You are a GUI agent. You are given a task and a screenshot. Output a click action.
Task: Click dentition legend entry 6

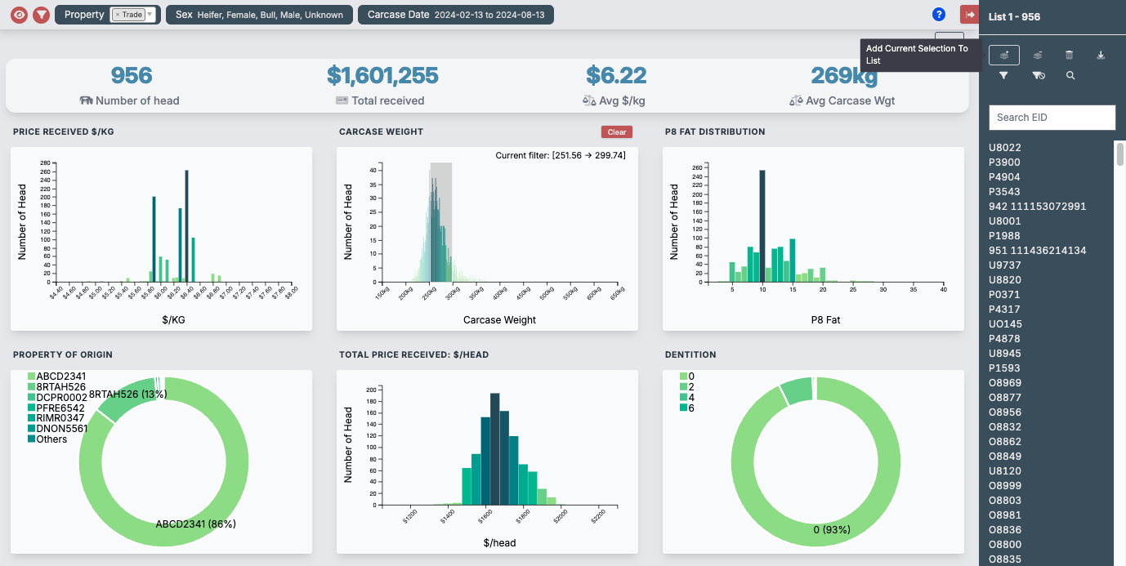(687, 408)
